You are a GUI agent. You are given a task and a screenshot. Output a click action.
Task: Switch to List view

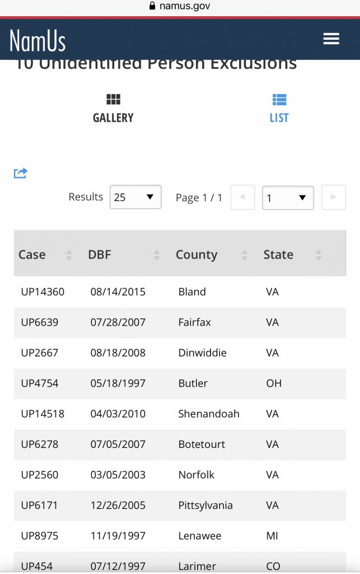(x=279, y=108)
